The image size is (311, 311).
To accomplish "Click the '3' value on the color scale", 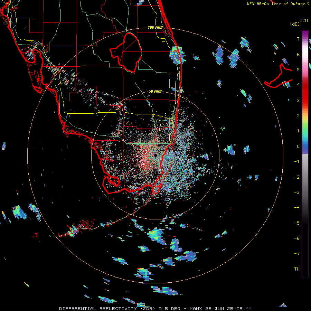I will 298,100.
